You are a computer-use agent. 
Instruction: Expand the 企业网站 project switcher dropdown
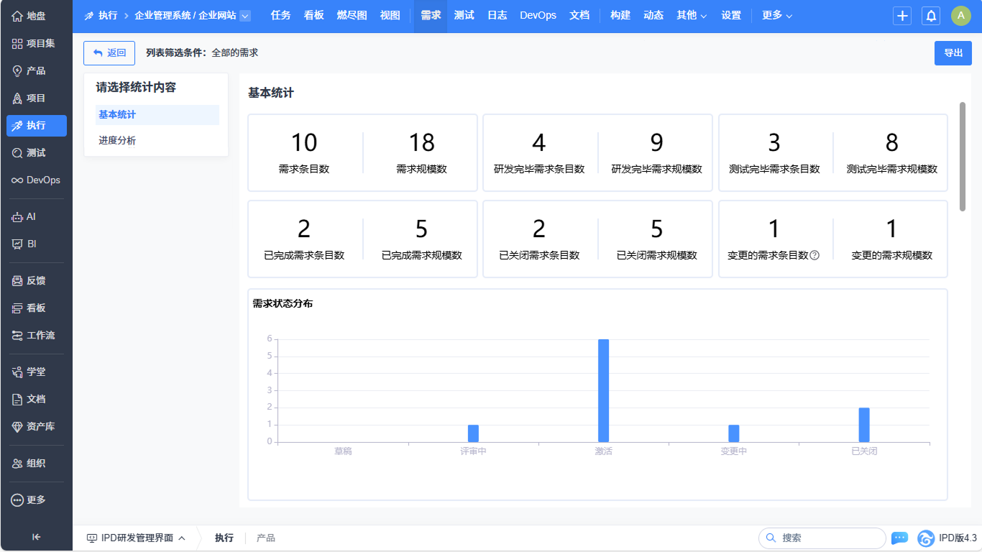245,16
